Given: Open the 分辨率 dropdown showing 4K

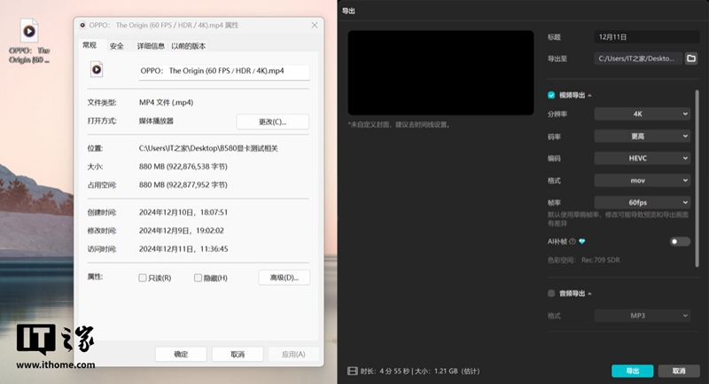Looking at the screenshot, I should 642,114.
